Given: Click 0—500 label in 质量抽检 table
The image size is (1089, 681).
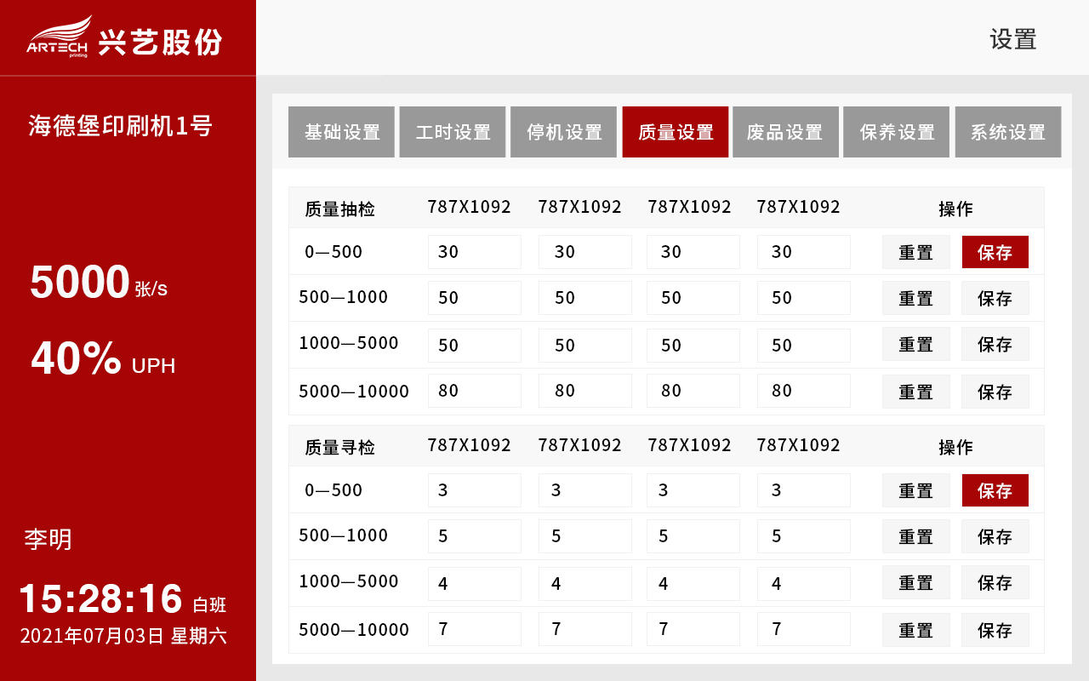Looking at the screenshot, I should point(334,252).
